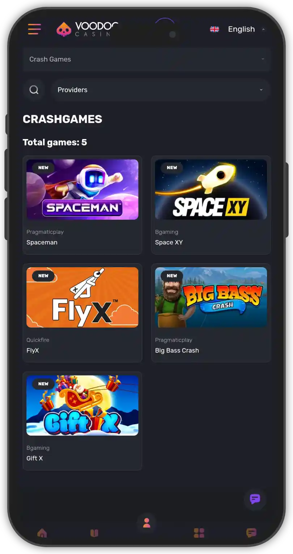The height and width of the screenshot is (554, 293).
Task: Open the Providers dropdown
Action: (x=161, y=90)
